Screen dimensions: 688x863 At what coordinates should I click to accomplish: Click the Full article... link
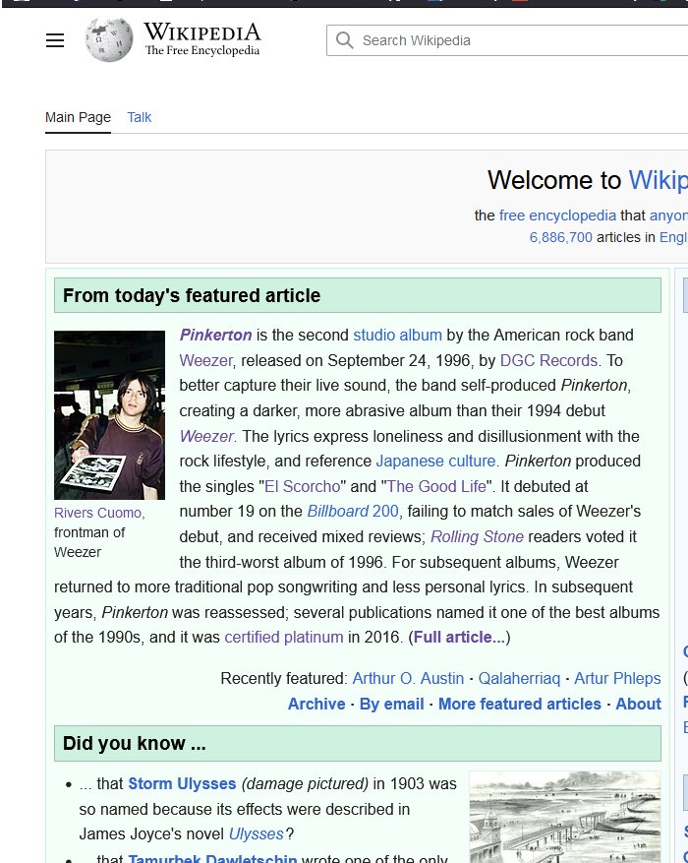pyautogui.click(x=459, y=637)
